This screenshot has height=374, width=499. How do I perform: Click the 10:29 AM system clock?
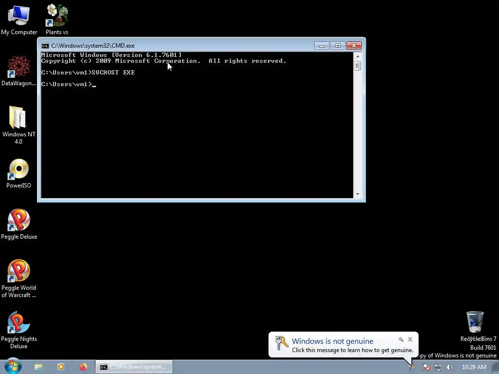474,367
